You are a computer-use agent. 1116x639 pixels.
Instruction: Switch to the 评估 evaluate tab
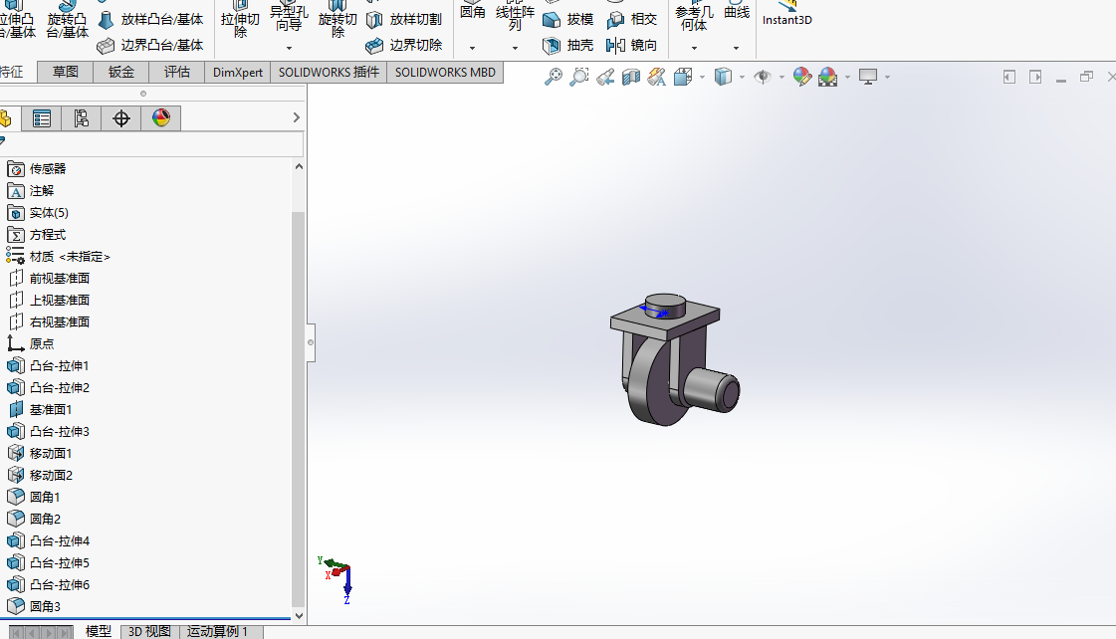coord(176,72)
